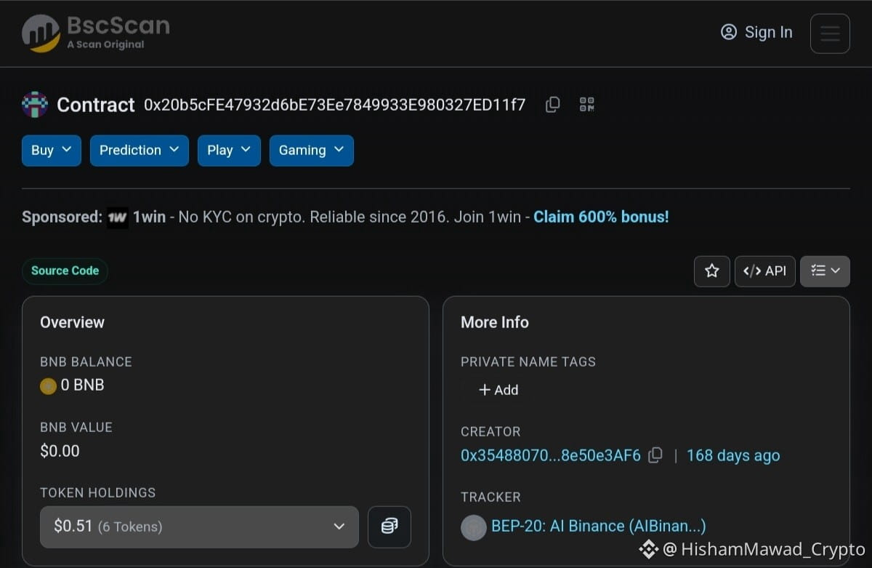Open the BscScan logo home link

(96, 33)
